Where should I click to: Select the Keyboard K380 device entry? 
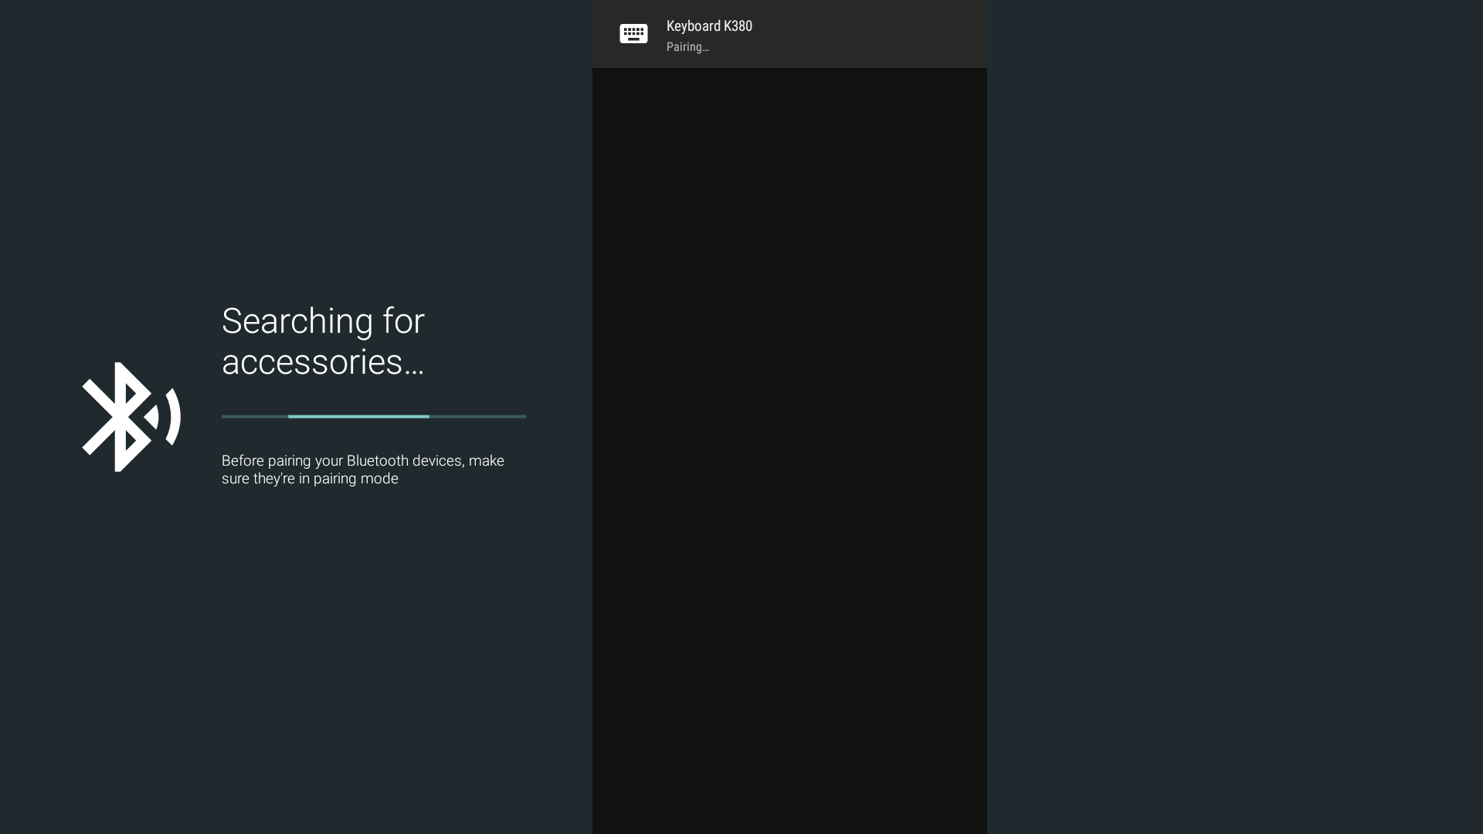point(789,34)
